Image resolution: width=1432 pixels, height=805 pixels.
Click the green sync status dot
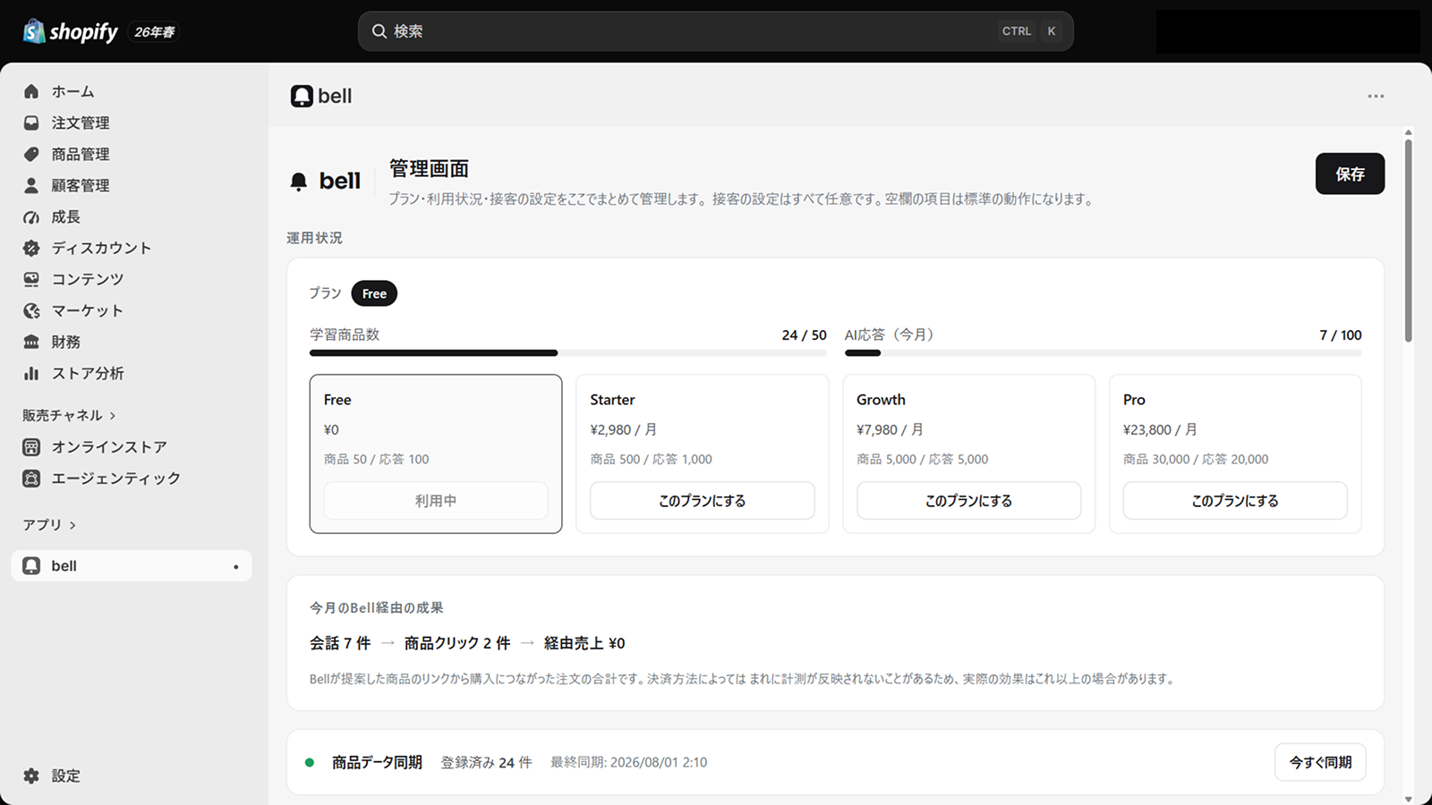[310, 762]
